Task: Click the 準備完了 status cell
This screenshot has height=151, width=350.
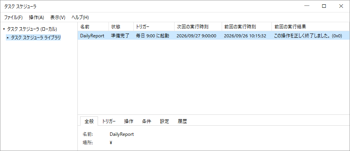Action: 120,36
